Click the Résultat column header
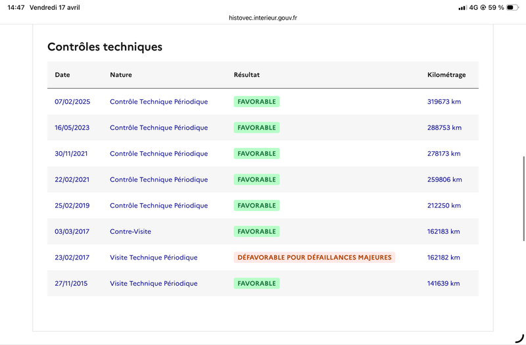 tap(247, 75)
